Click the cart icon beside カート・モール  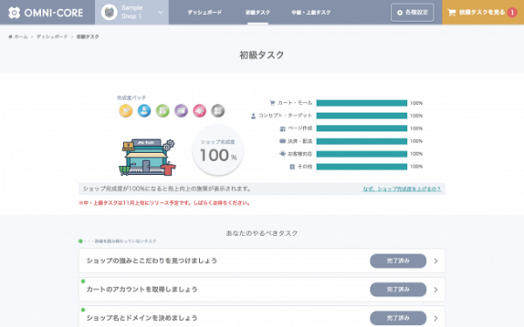(272, 103)
